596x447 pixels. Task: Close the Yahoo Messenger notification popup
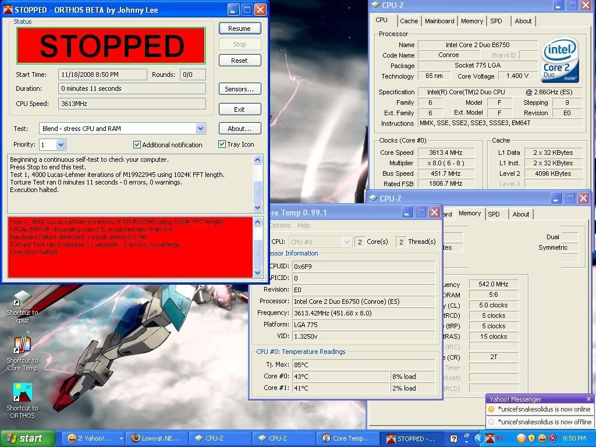[x=588, y=399]
